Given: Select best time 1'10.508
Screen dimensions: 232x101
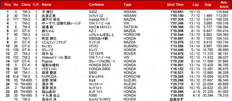Looking at the screenshot, I should click(177, 31).
